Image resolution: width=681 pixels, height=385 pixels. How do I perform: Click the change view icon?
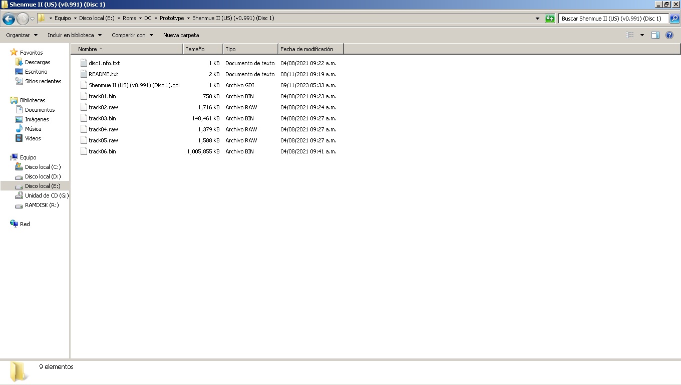(630, 35)
